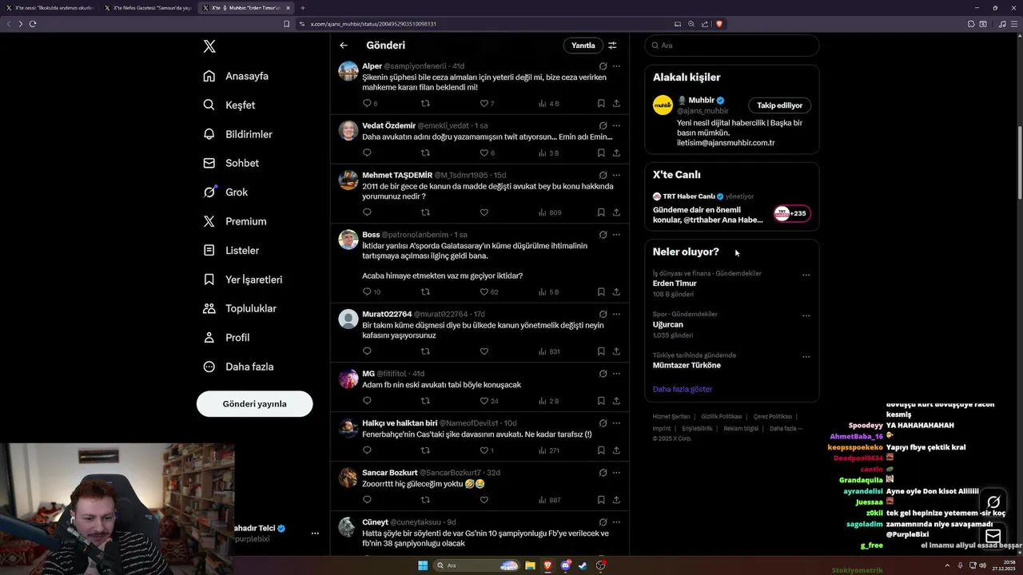
Task: Open more options on Vedat Özdemir's reply
Action: 616,125
